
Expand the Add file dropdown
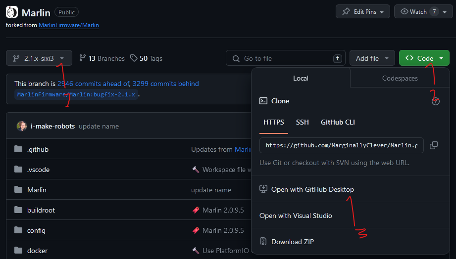(372, 58)
